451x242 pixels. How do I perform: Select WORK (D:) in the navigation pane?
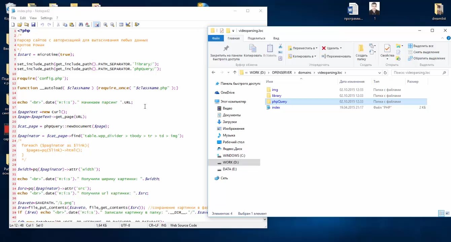[x=231, y=162]
